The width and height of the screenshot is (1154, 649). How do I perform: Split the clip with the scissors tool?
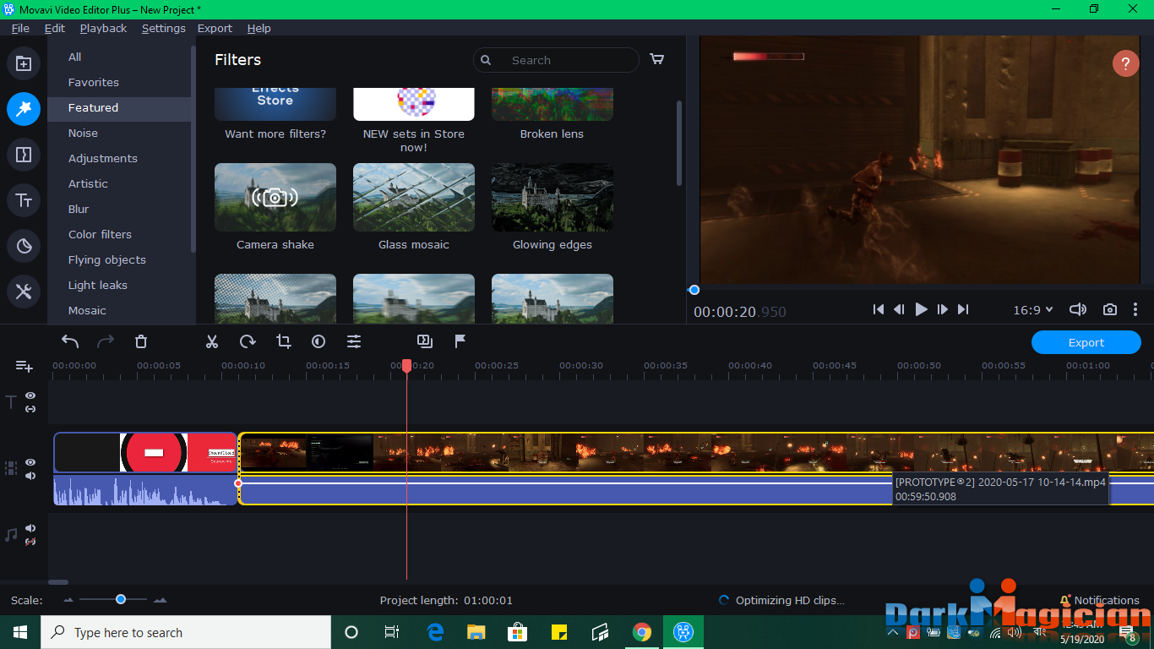212,341
